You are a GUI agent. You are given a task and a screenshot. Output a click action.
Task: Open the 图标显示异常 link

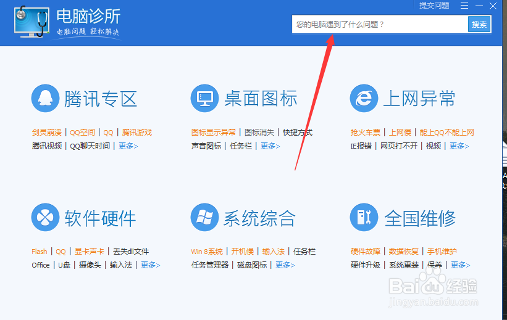(214, 133)
